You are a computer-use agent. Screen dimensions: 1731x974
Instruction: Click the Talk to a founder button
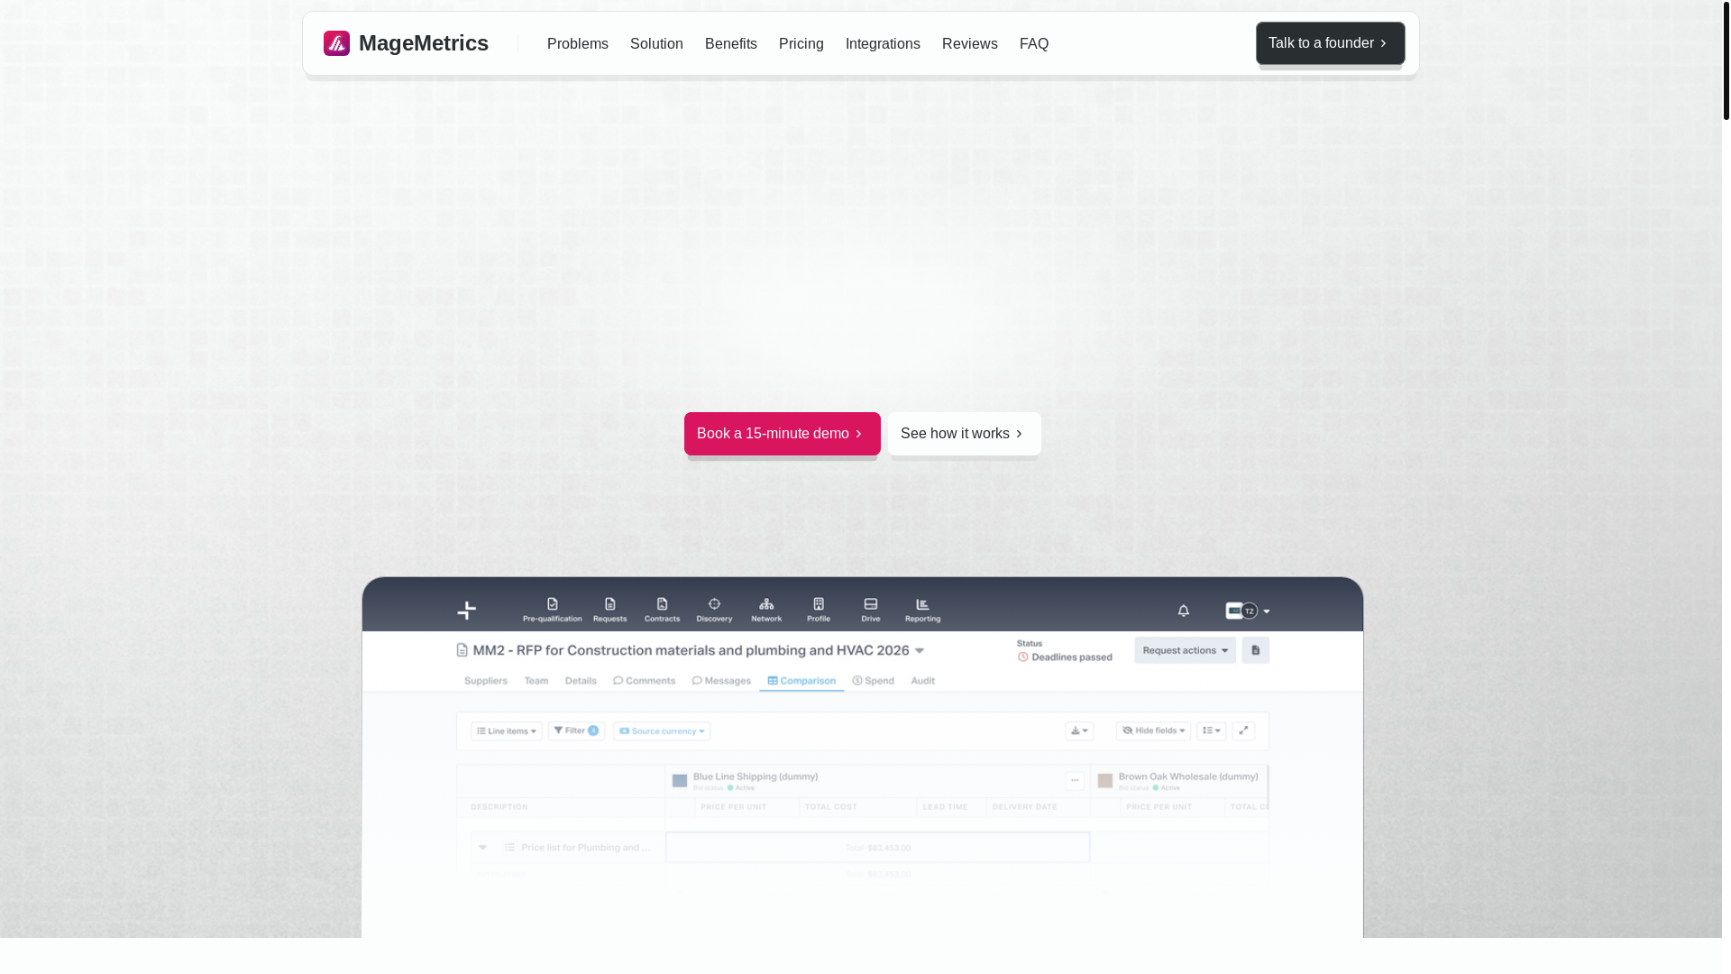1330,43
